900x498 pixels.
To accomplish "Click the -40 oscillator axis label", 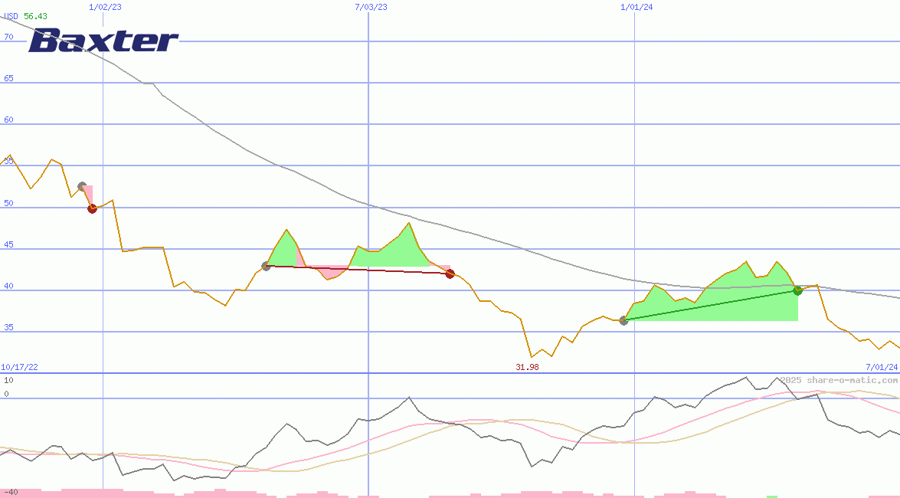I will 10,492.
